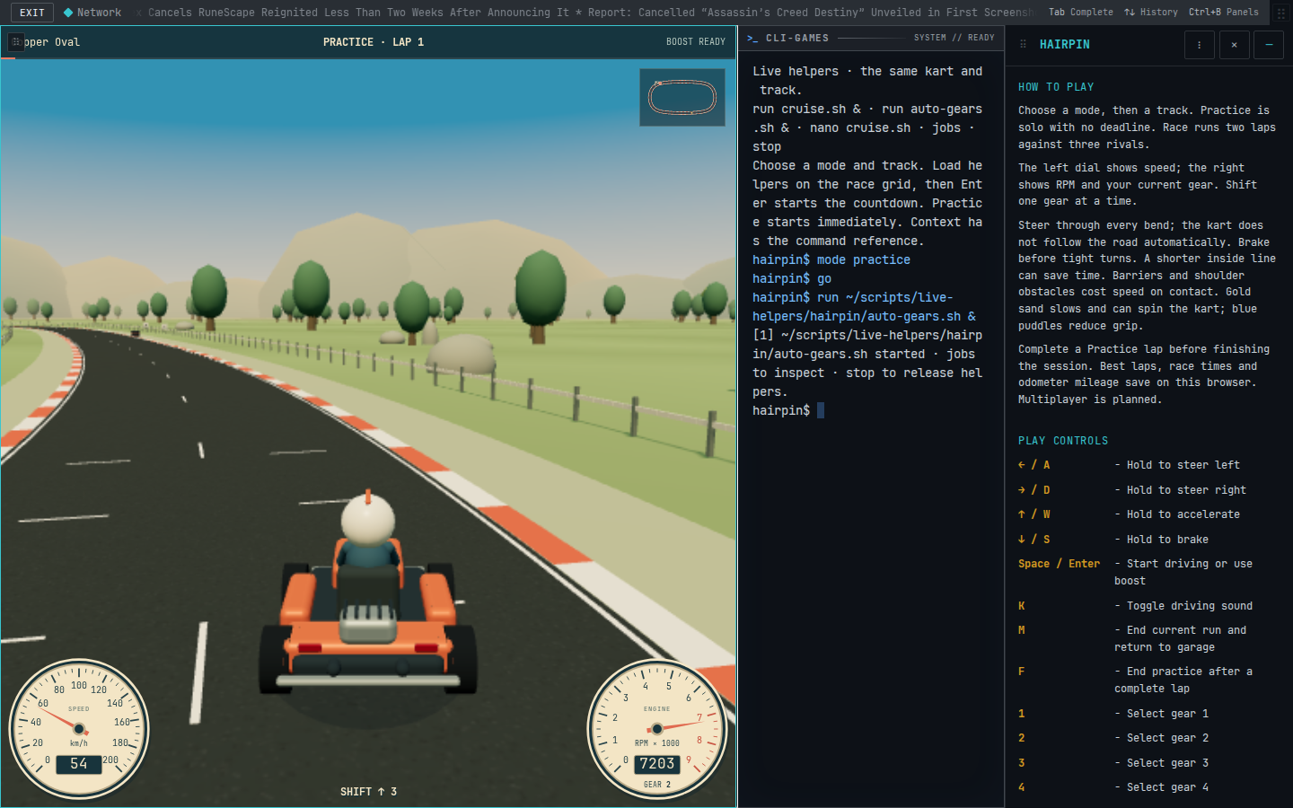Screen dimensions: 1293x808
Task: Click the SHIFT ↑ 3 gear prompt
Action: point(368,792)
